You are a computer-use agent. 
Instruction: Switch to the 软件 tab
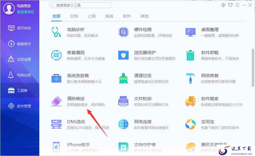pos(127,16)
